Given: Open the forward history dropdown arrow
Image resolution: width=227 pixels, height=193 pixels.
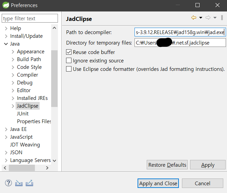Looking at the screenshot, I should (215, 18).
